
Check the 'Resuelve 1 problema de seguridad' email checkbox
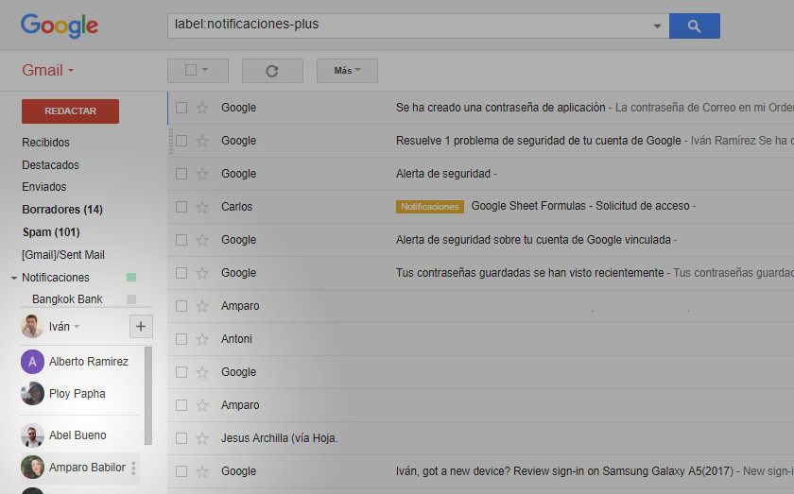click(181, 141)
